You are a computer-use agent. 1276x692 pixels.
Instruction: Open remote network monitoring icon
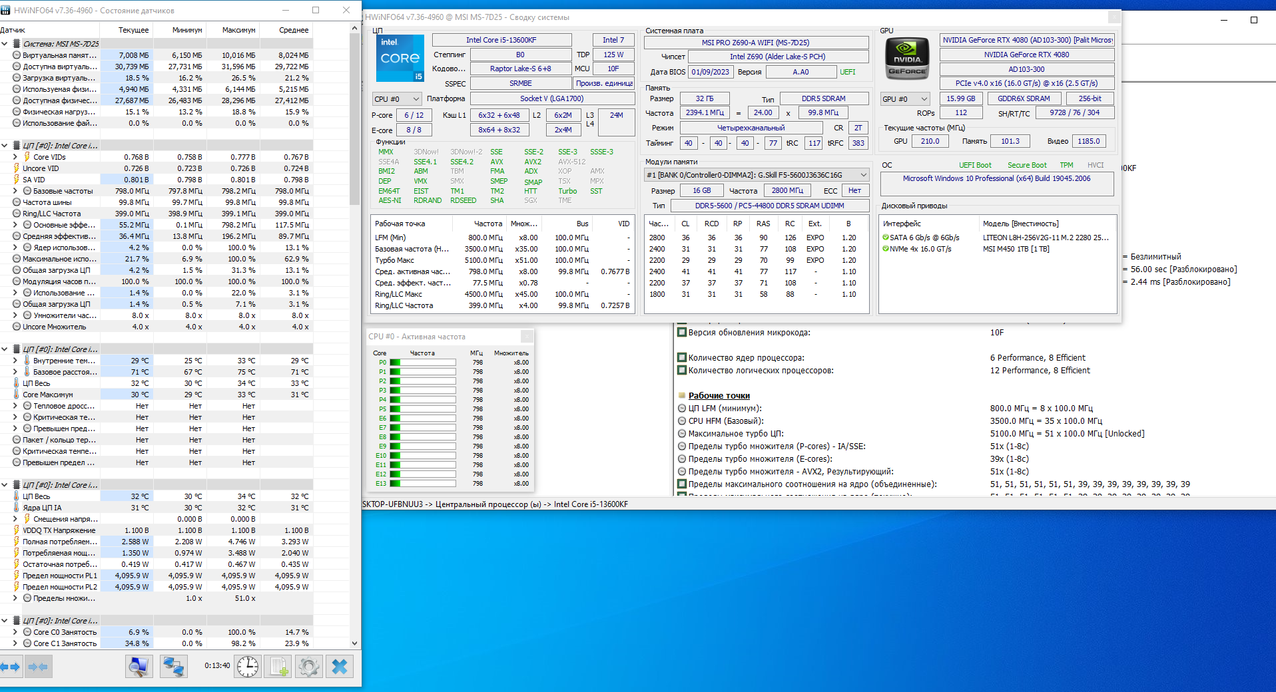174,666
